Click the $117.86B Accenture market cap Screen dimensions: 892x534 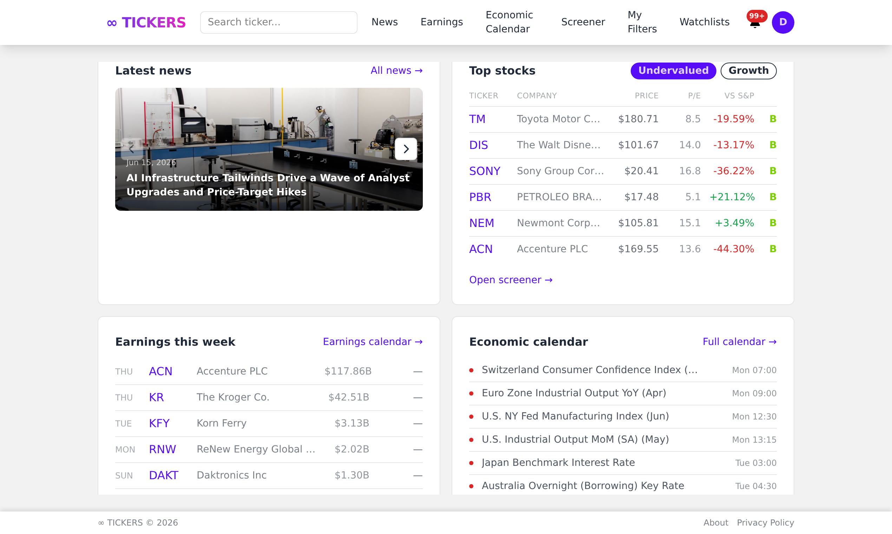click(x=348, y=371)
